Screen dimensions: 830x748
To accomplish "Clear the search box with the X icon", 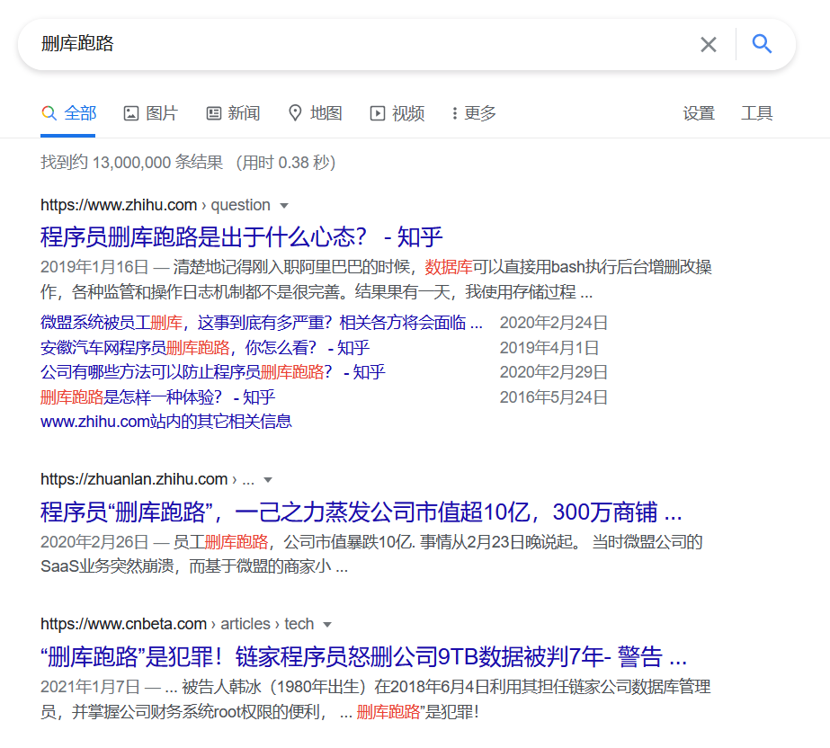I will pyautogui.click(x=708, y=43).
